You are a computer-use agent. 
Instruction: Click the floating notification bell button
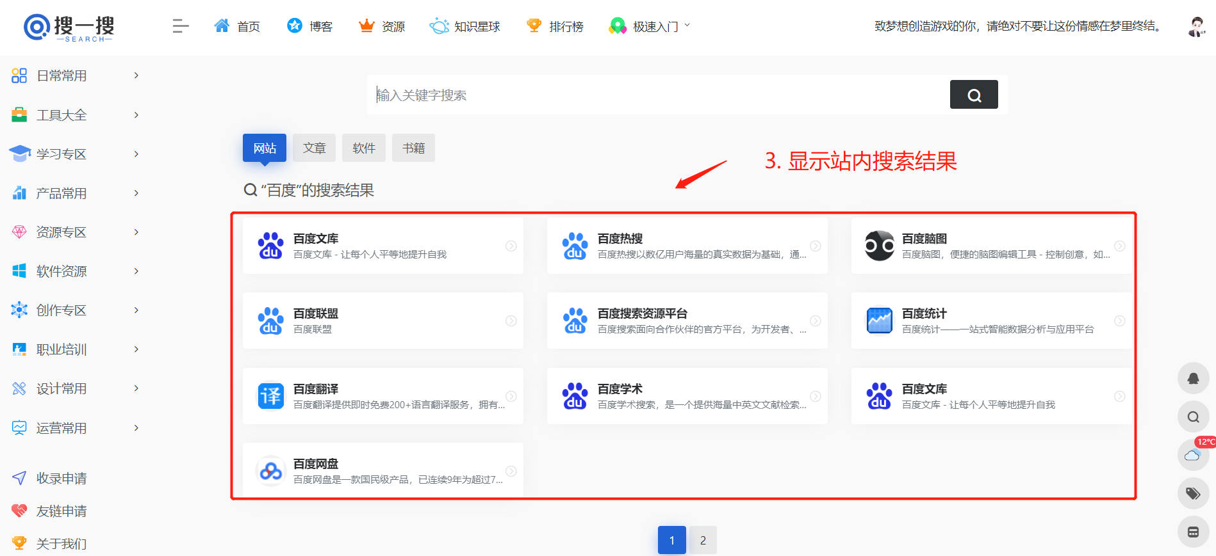[x=1194, y=378]
